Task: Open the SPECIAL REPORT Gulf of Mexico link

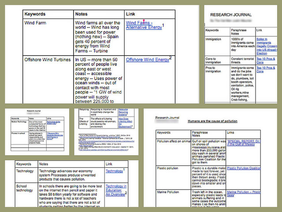Action: coord(244,143)
